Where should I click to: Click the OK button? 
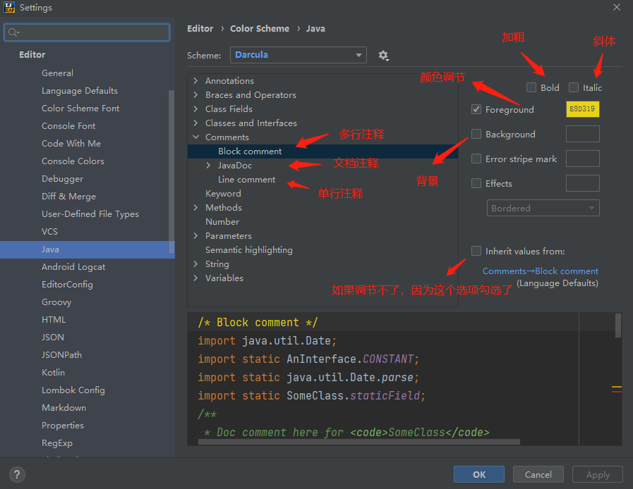coord(478,474)
